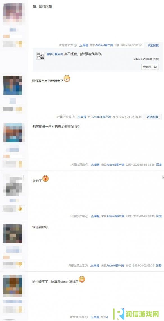Reply to the 2025-4-2 08:34 sub-comment

156,59
